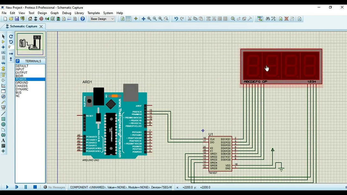Click the P pick devices button
Screen dimensions: 347x195
[x=18, y=61]
